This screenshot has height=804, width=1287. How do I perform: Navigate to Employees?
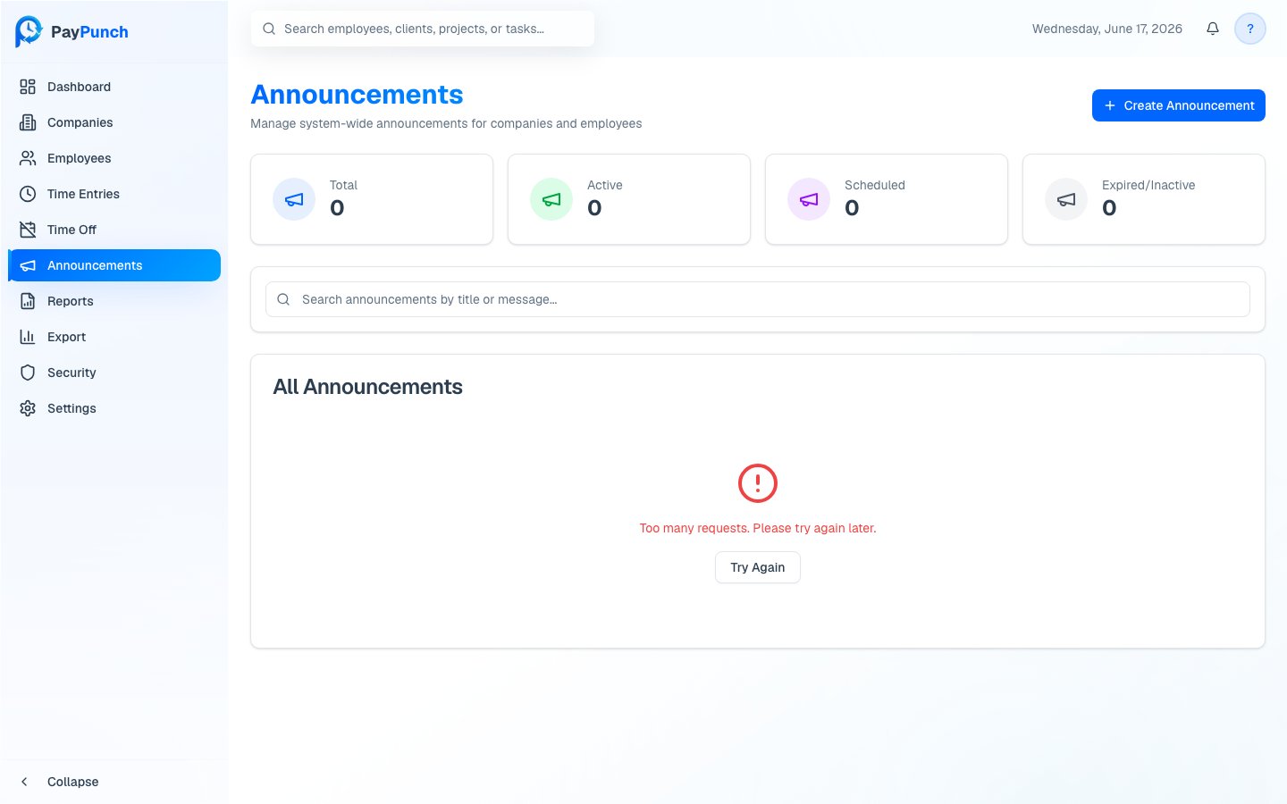(114, 158)
